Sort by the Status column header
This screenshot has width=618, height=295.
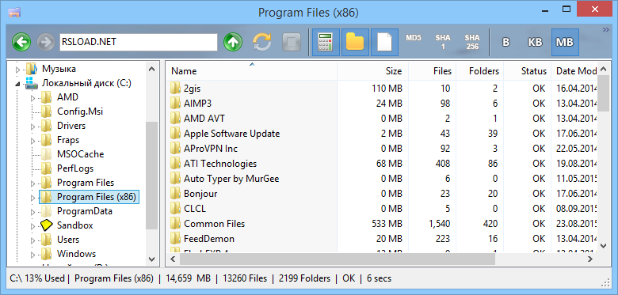527,71
